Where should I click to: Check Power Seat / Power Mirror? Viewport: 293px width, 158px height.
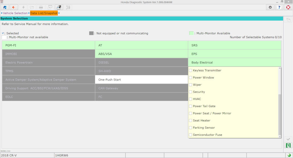click(x=190, y=113)
